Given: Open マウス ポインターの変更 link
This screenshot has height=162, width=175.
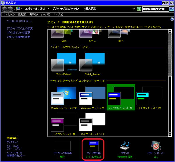Looking at the screenshot, I should click(x=18, y=33).
